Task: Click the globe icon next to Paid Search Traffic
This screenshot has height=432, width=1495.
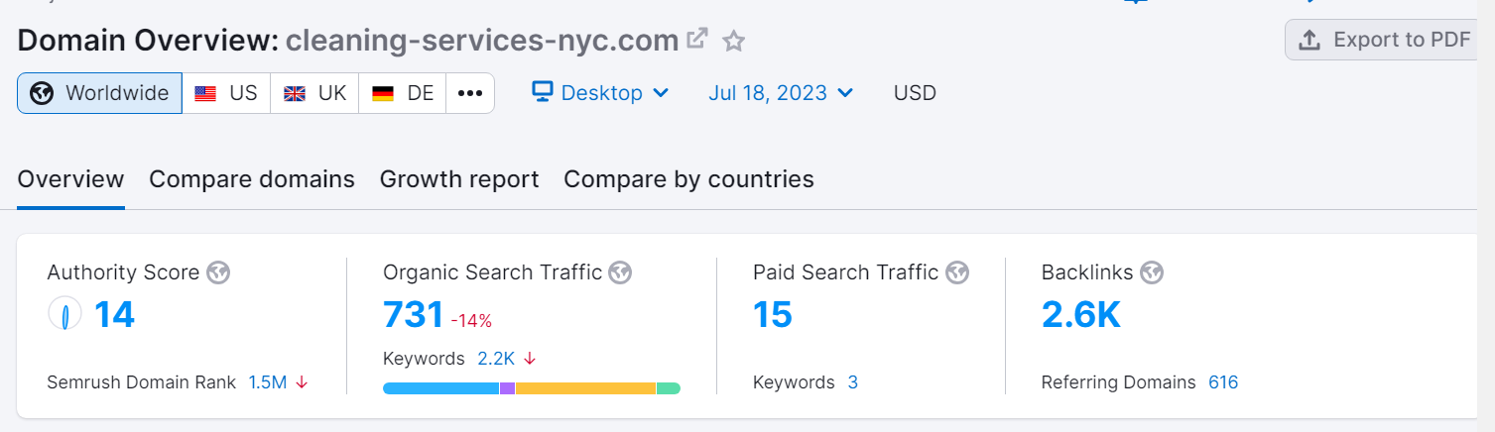Action: pos(956,272)
